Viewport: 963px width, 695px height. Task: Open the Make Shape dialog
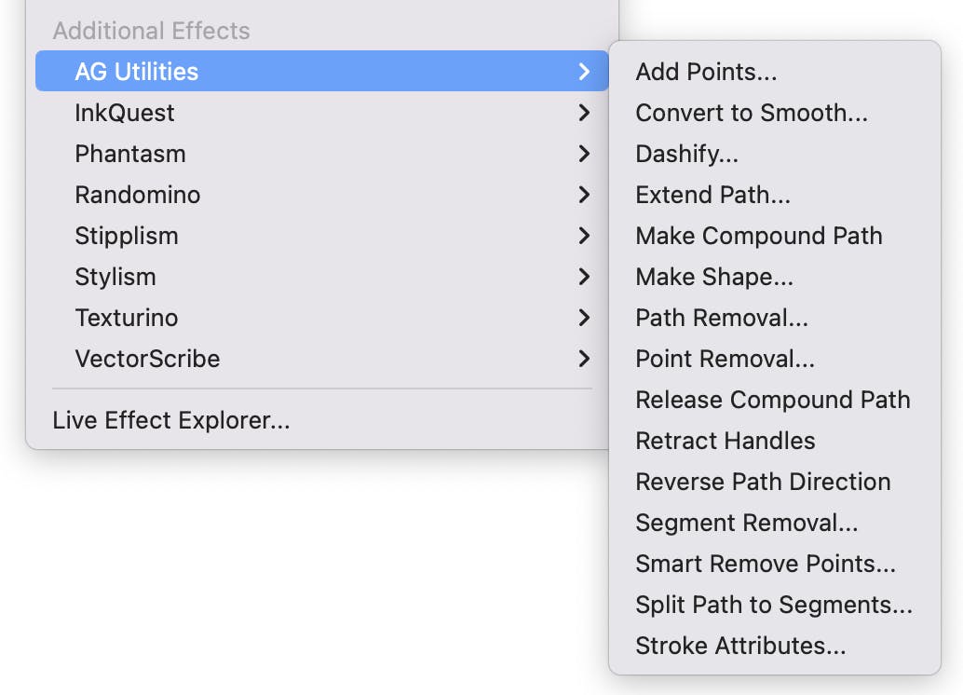[x=713, y=277]
